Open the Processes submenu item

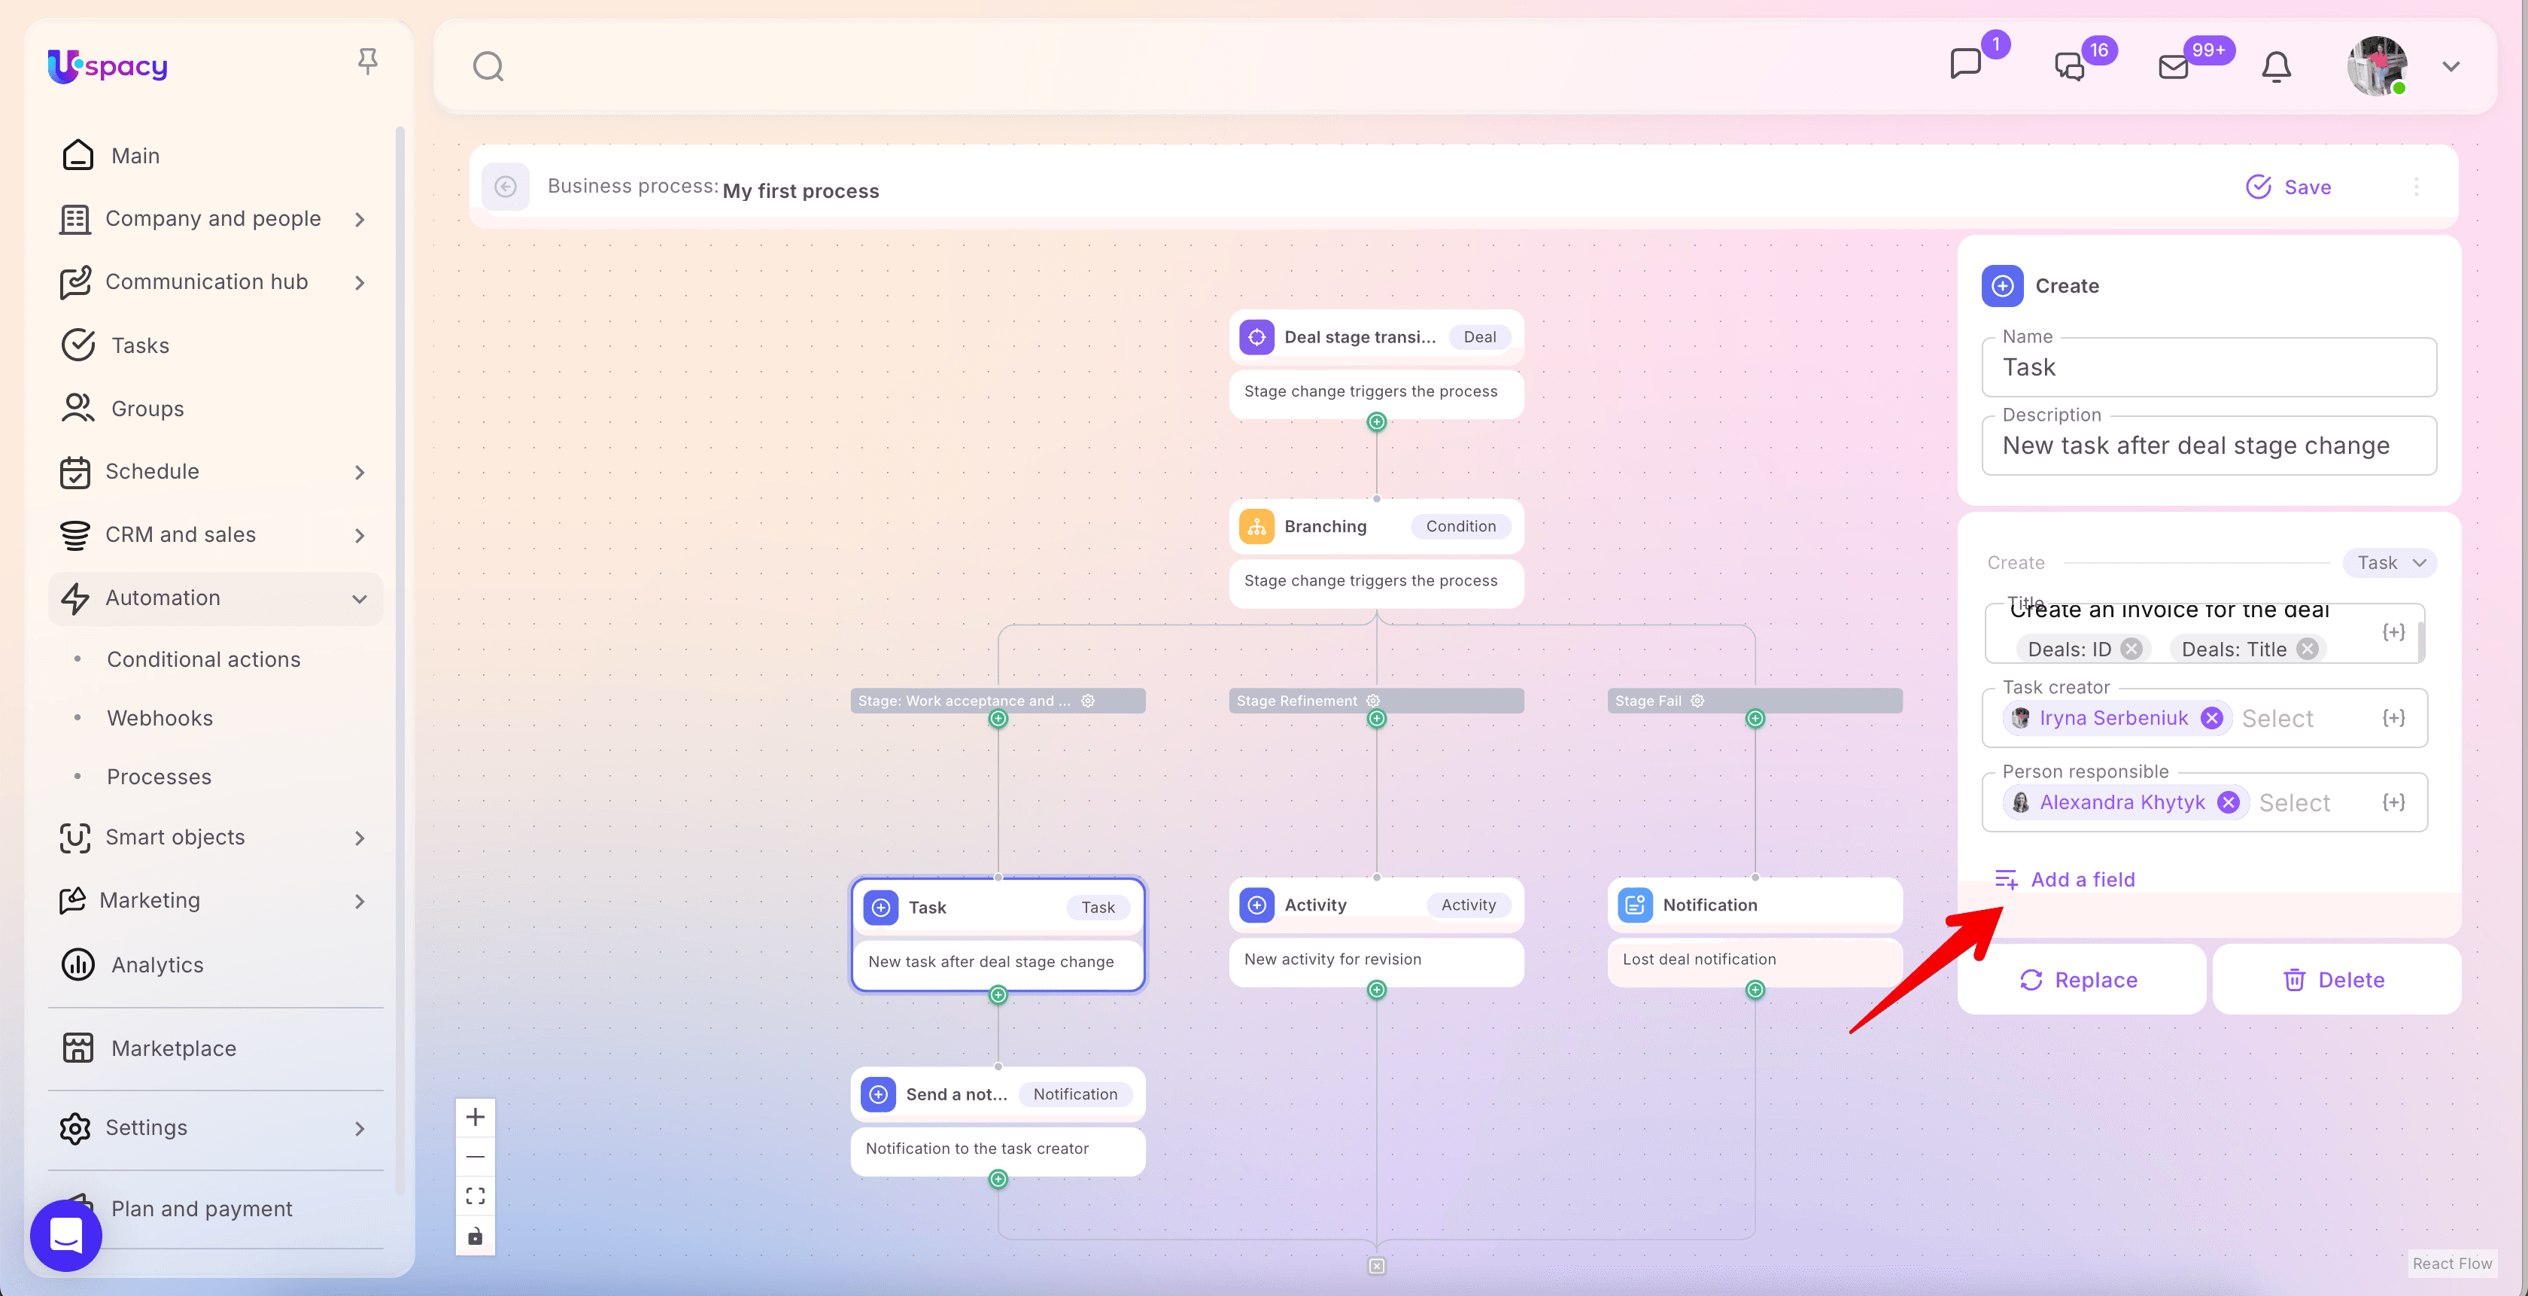coord(159,777)
